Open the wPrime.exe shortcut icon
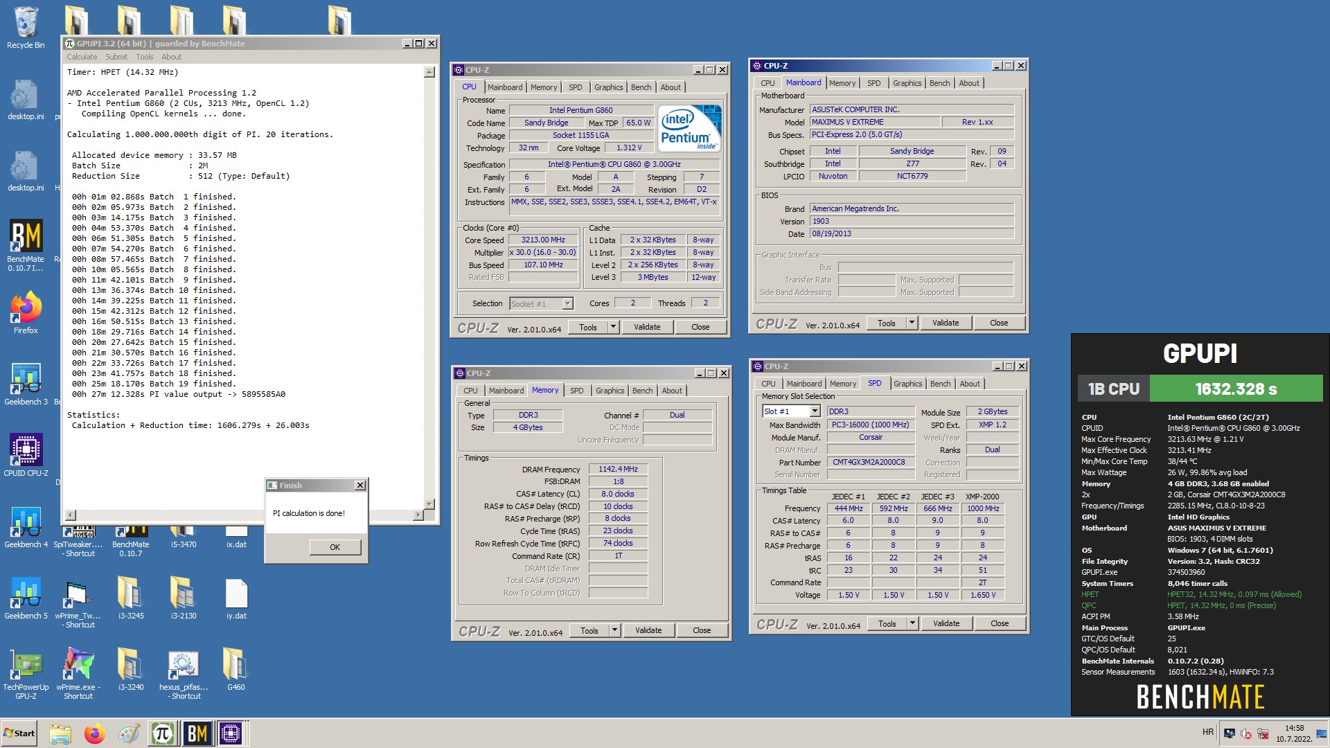 click(x=78, y=674)
